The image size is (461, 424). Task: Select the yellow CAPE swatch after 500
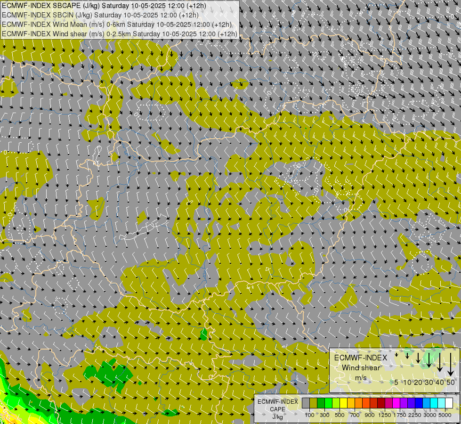coord(343,403)
